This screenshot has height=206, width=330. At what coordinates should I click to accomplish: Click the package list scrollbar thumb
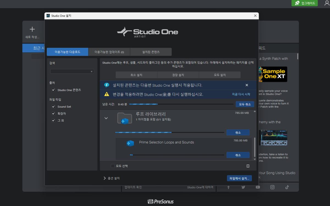tap(255, 147)
